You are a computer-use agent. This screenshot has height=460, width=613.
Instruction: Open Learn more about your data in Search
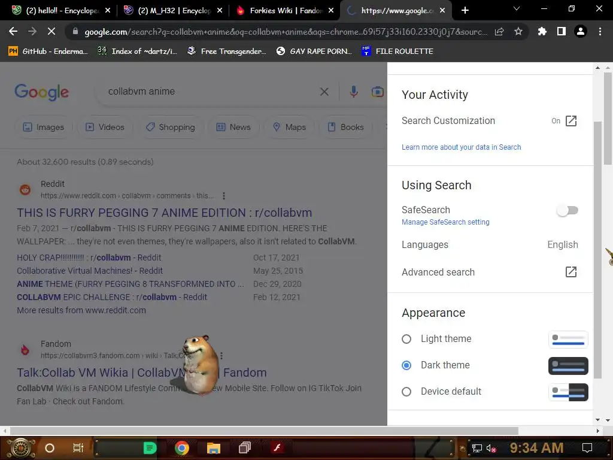click(462, 147)
